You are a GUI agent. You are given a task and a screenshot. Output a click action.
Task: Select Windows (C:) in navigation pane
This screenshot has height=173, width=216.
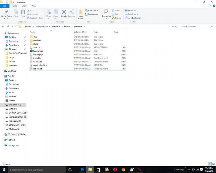15,105
